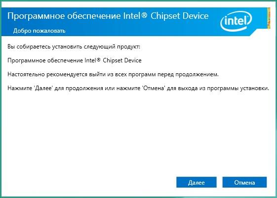Click the angled notch beneath the Intel logo
The width and height of the screenshot is (277, 198).
254,33
